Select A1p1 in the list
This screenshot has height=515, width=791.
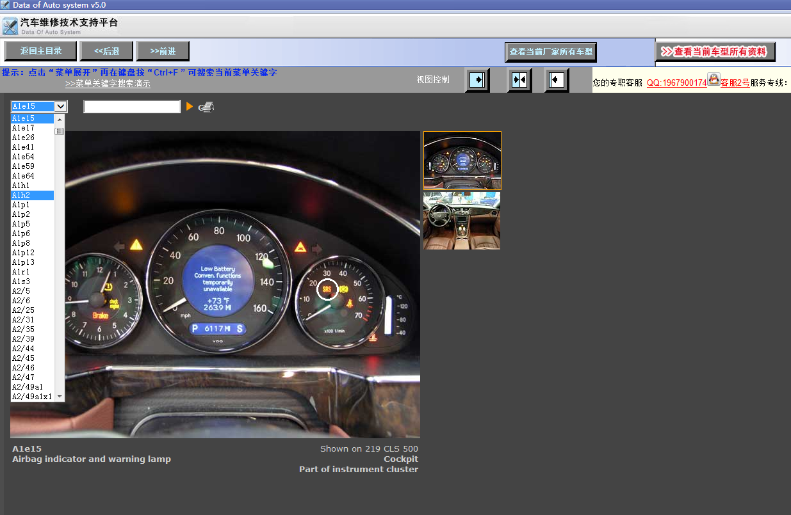(x=33, y=205)
